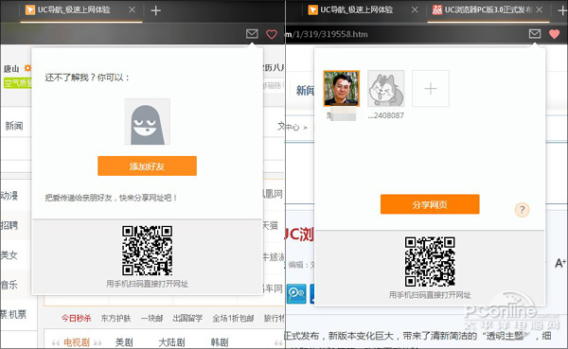The width and height of the screenshot is (568, 349).
Task: Click the 一块邮 link
Action: click(x=151, y=318)
